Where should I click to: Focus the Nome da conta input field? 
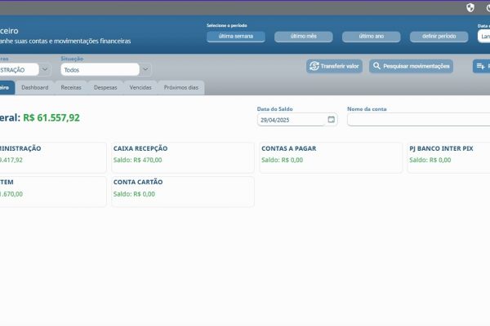[x=418, y=120]
